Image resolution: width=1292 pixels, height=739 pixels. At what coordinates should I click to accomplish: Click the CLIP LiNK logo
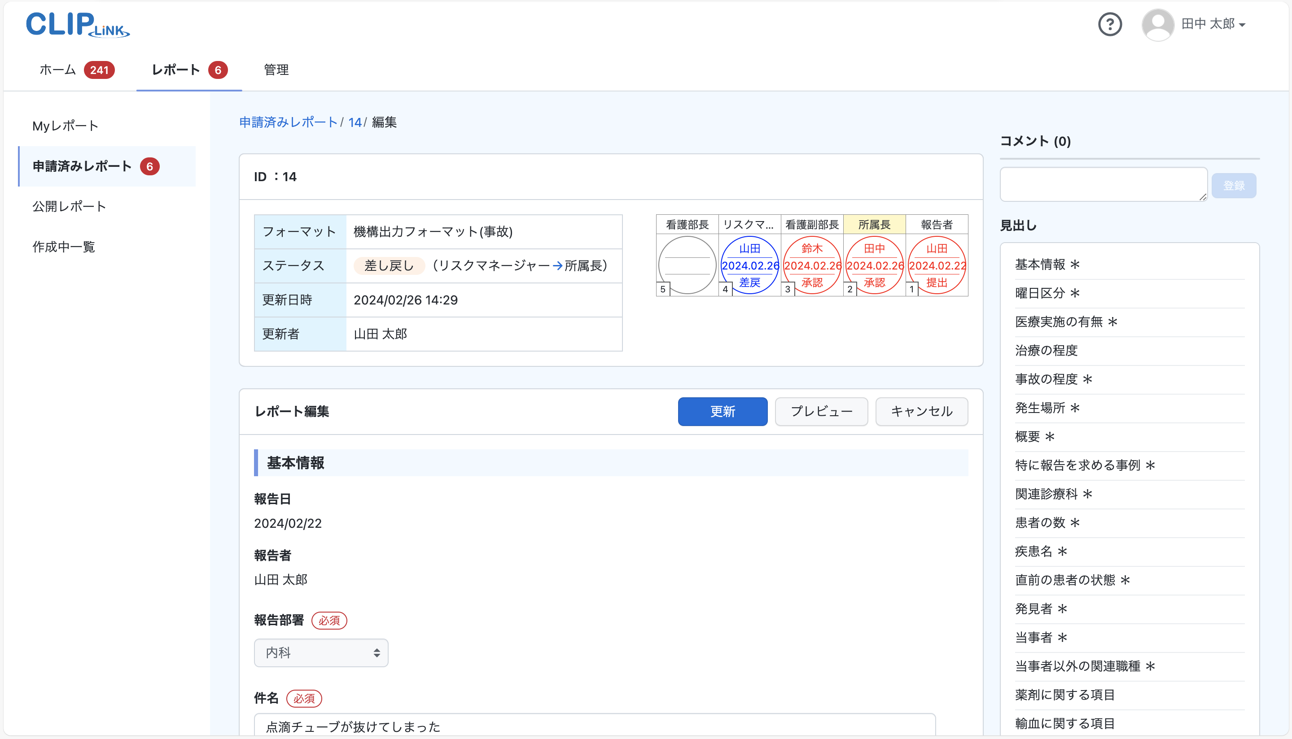tap(77, 24)
